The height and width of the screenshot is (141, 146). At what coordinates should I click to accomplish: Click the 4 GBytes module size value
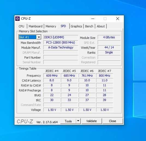109,37
